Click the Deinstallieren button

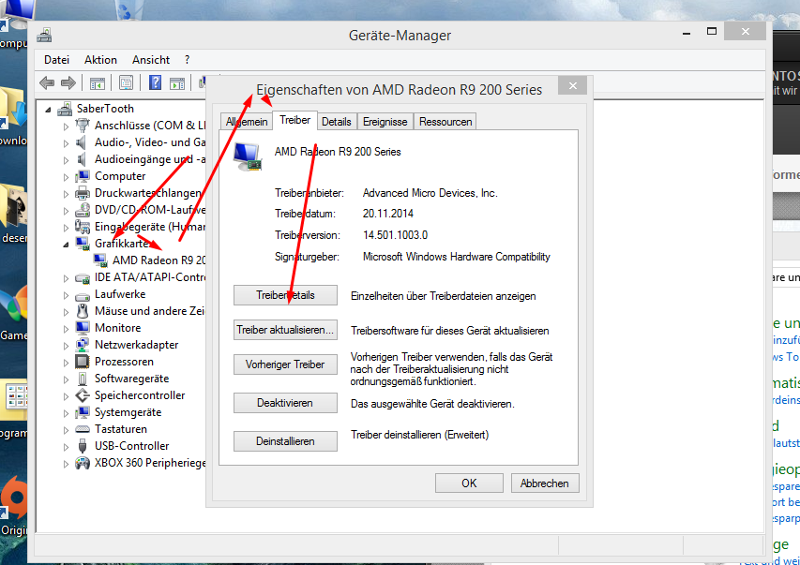(x=285, y=441)
